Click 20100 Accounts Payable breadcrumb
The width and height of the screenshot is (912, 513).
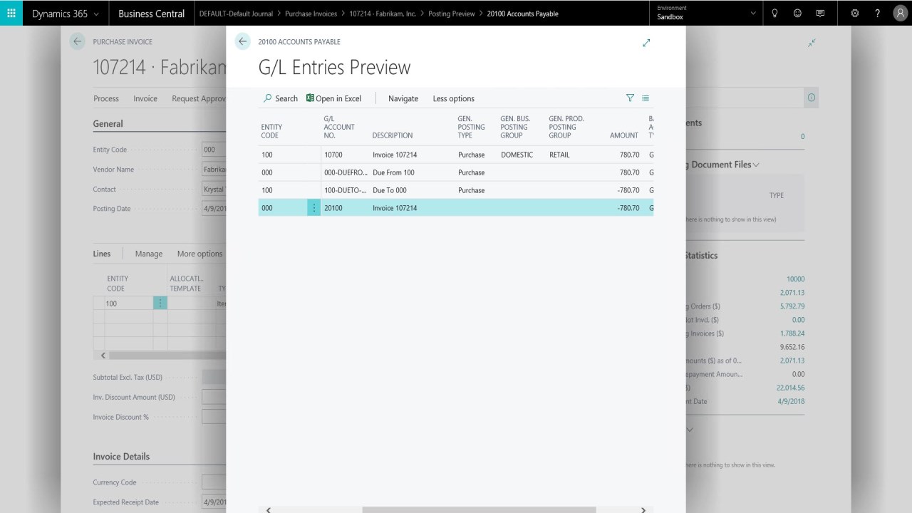[523, 14]
